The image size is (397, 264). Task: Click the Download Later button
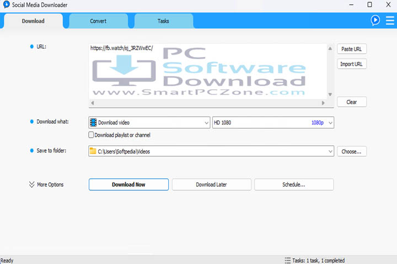[211, 184]
